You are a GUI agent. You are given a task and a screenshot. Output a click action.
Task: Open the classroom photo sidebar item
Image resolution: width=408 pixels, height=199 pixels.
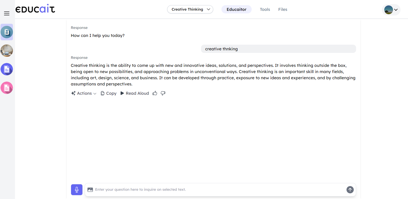7,51
